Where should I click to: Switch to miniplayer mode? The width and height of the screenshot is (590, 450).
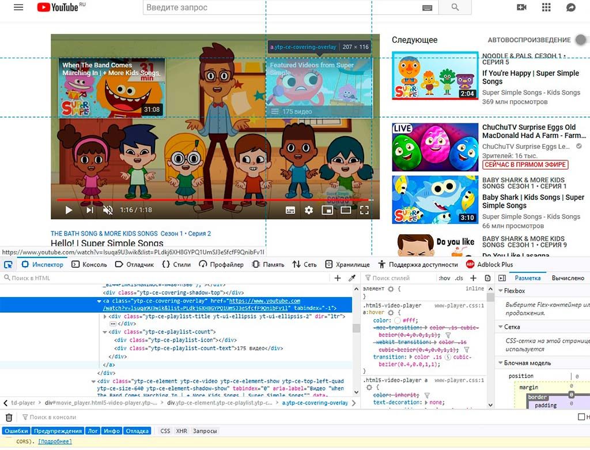[327, 210]
